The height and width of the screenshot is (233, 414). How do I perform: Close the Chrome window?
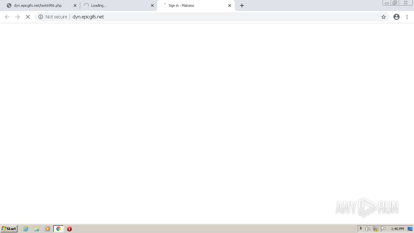tap(406, 3)
